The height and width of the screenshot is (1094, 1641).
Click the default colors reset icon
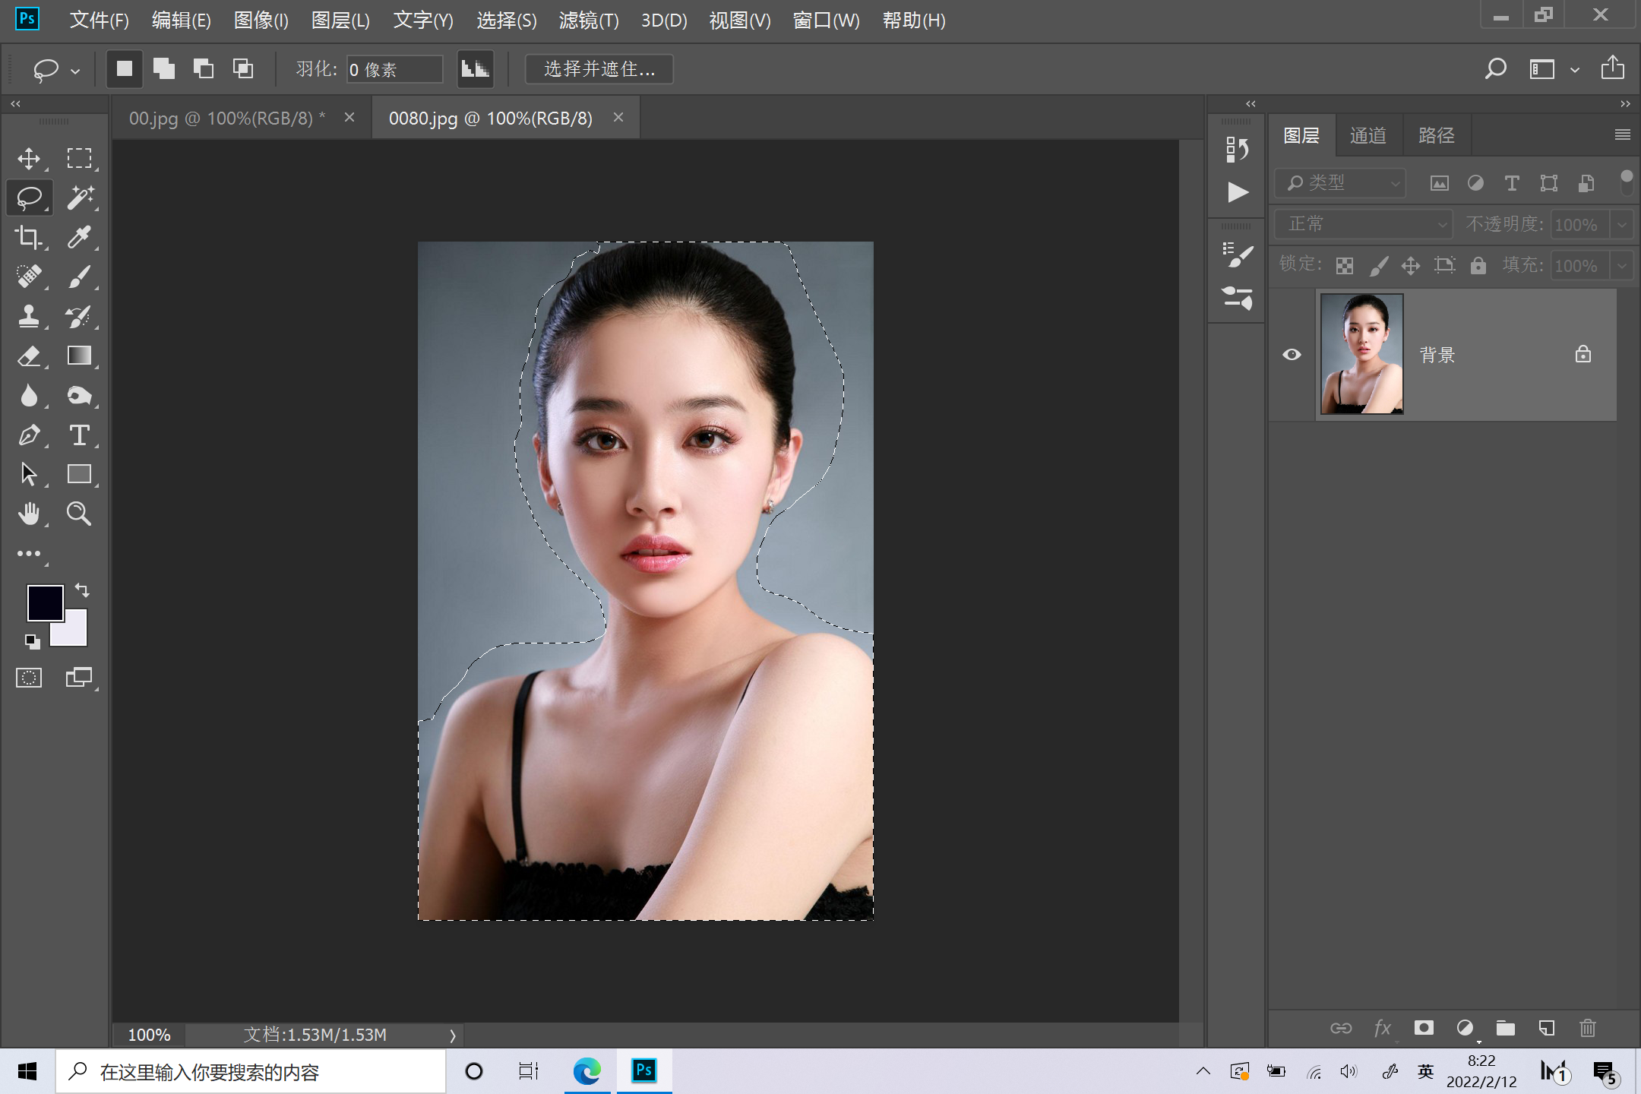coord(32,642)
